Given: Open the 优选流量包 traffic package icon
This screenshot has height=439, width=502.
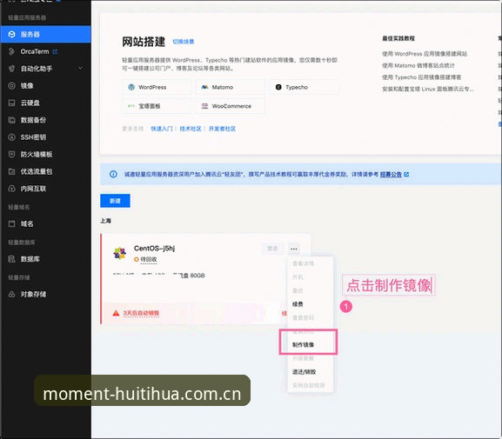Looking at the screenshot, I should point(12,171).
